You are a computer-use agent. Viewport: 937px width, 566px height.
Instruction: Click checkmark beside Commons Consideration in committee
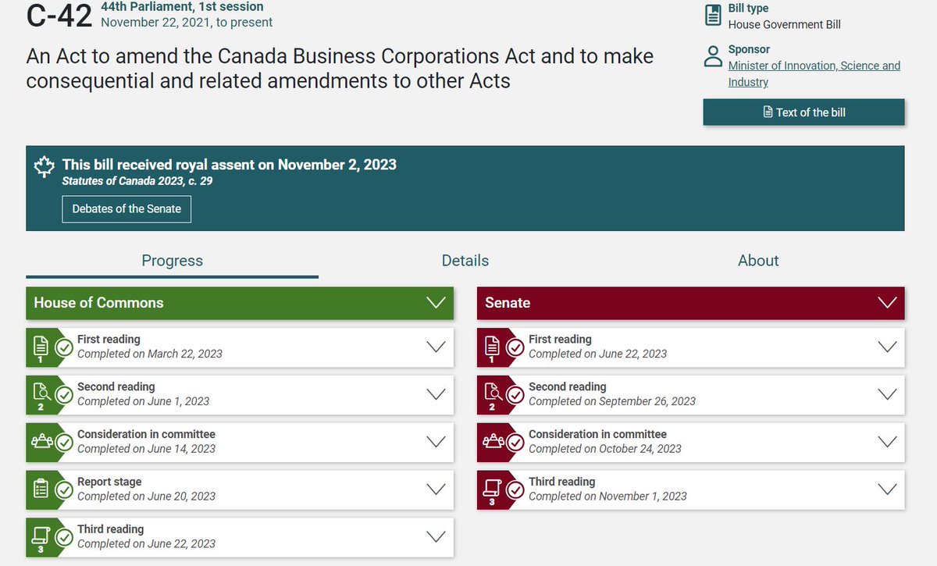(x=64, y=442)
